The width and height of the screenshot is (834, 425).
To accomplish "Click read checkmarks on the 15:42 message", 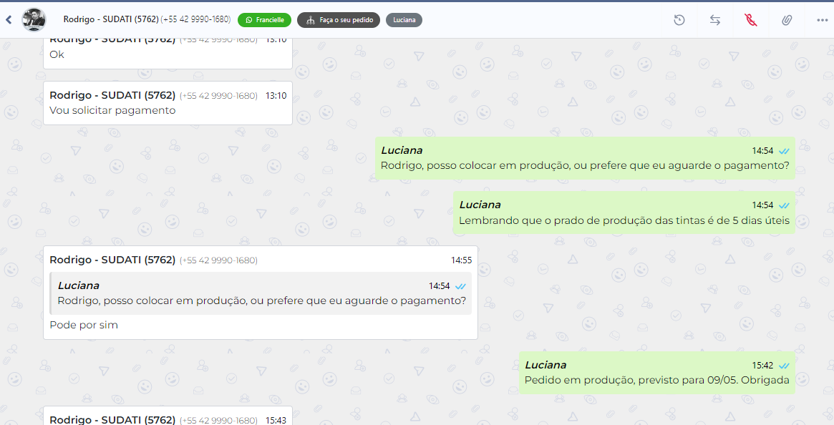I will pyautogui.click(x=784, y=366).
